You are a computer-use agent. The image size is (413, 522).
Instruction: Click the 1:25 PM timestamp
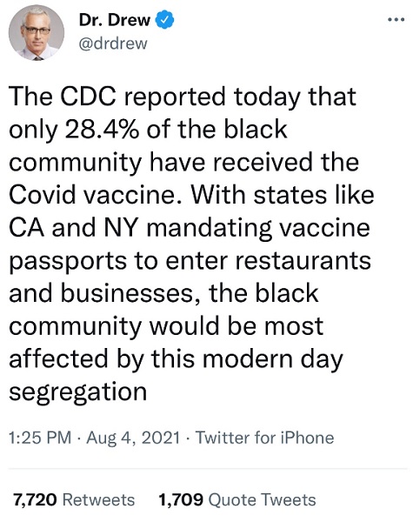click(40, 437)
